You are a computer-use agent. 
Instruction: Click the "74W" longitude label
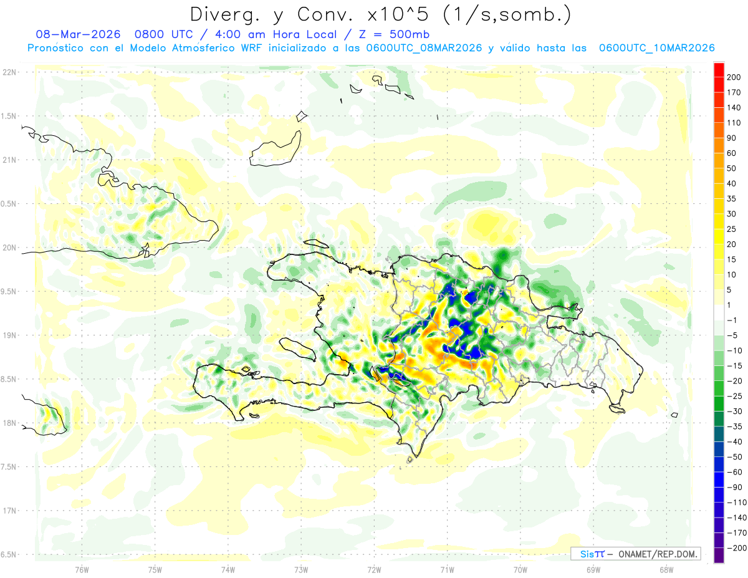coord(228,569)
